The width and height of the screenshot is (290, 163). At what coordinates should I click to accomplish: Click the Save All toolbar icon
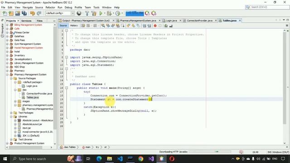coord(24,13)
